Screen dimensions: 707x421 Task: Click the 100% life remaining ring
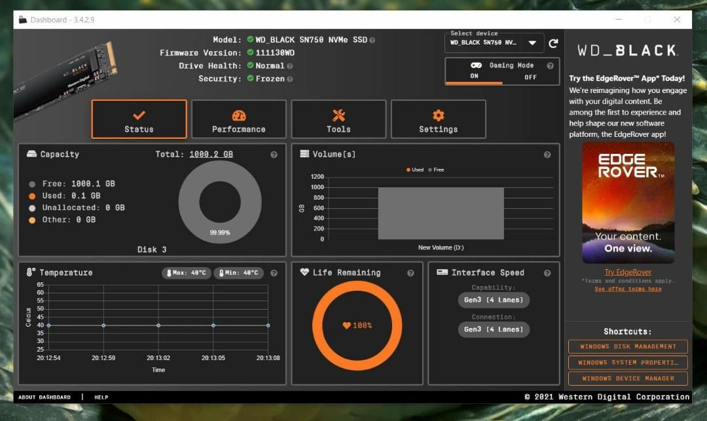(x=357, y=325)
